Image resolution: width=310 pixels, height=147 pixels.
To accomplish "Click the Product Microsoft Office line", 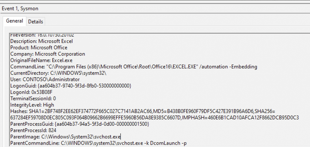I will (39, 48).
